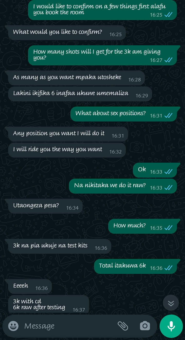This screenshot has width=185, height=340.
Task: Tap the "Total itakuwa 6k" message
Action: (135, 266)
